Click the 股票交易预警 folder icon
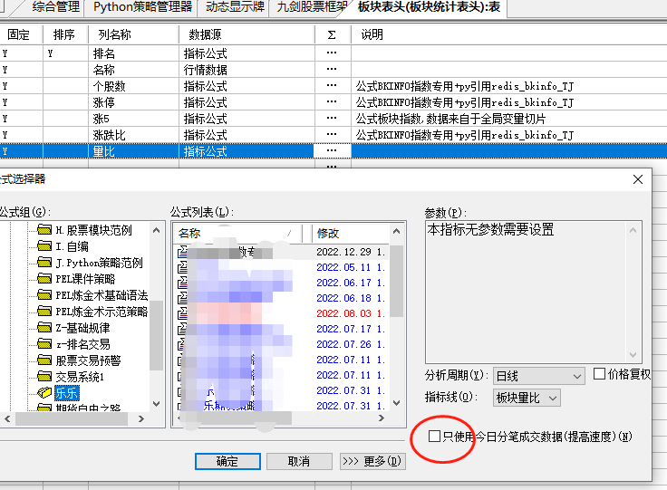The image size is (667, 490). pyautogui.click(x=44, y=360)
